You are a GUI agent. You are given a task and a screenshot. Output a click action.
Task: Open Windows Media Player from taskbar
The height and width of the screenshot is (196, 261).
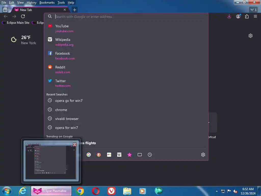143,191
